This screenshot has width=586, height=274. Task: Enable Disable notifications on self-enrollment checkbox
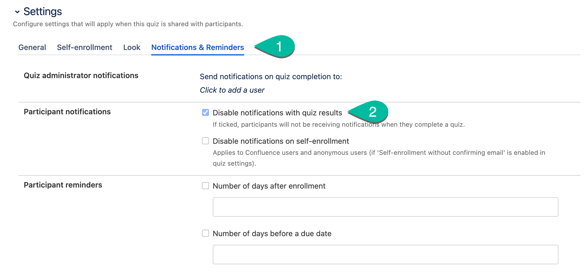pos(206,141)
